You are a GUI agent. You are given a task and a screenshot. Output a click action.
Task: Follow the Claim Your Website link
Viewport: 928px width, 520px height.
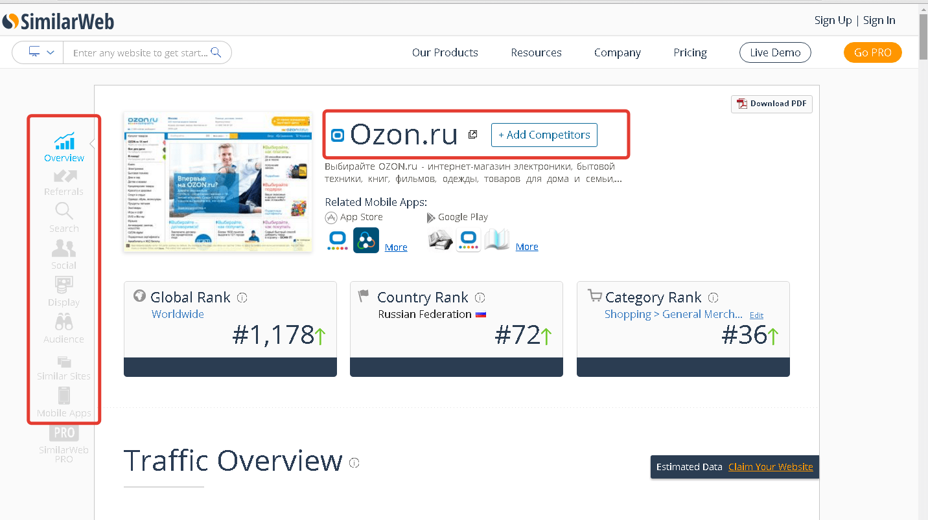pos(770,467)
